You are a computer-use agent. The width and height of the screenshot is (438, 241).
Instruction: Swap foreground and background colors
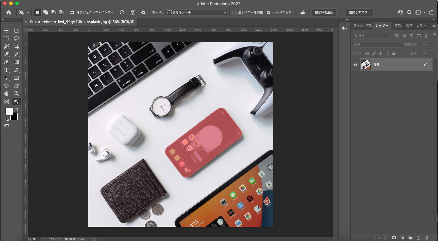coord(17,109)
